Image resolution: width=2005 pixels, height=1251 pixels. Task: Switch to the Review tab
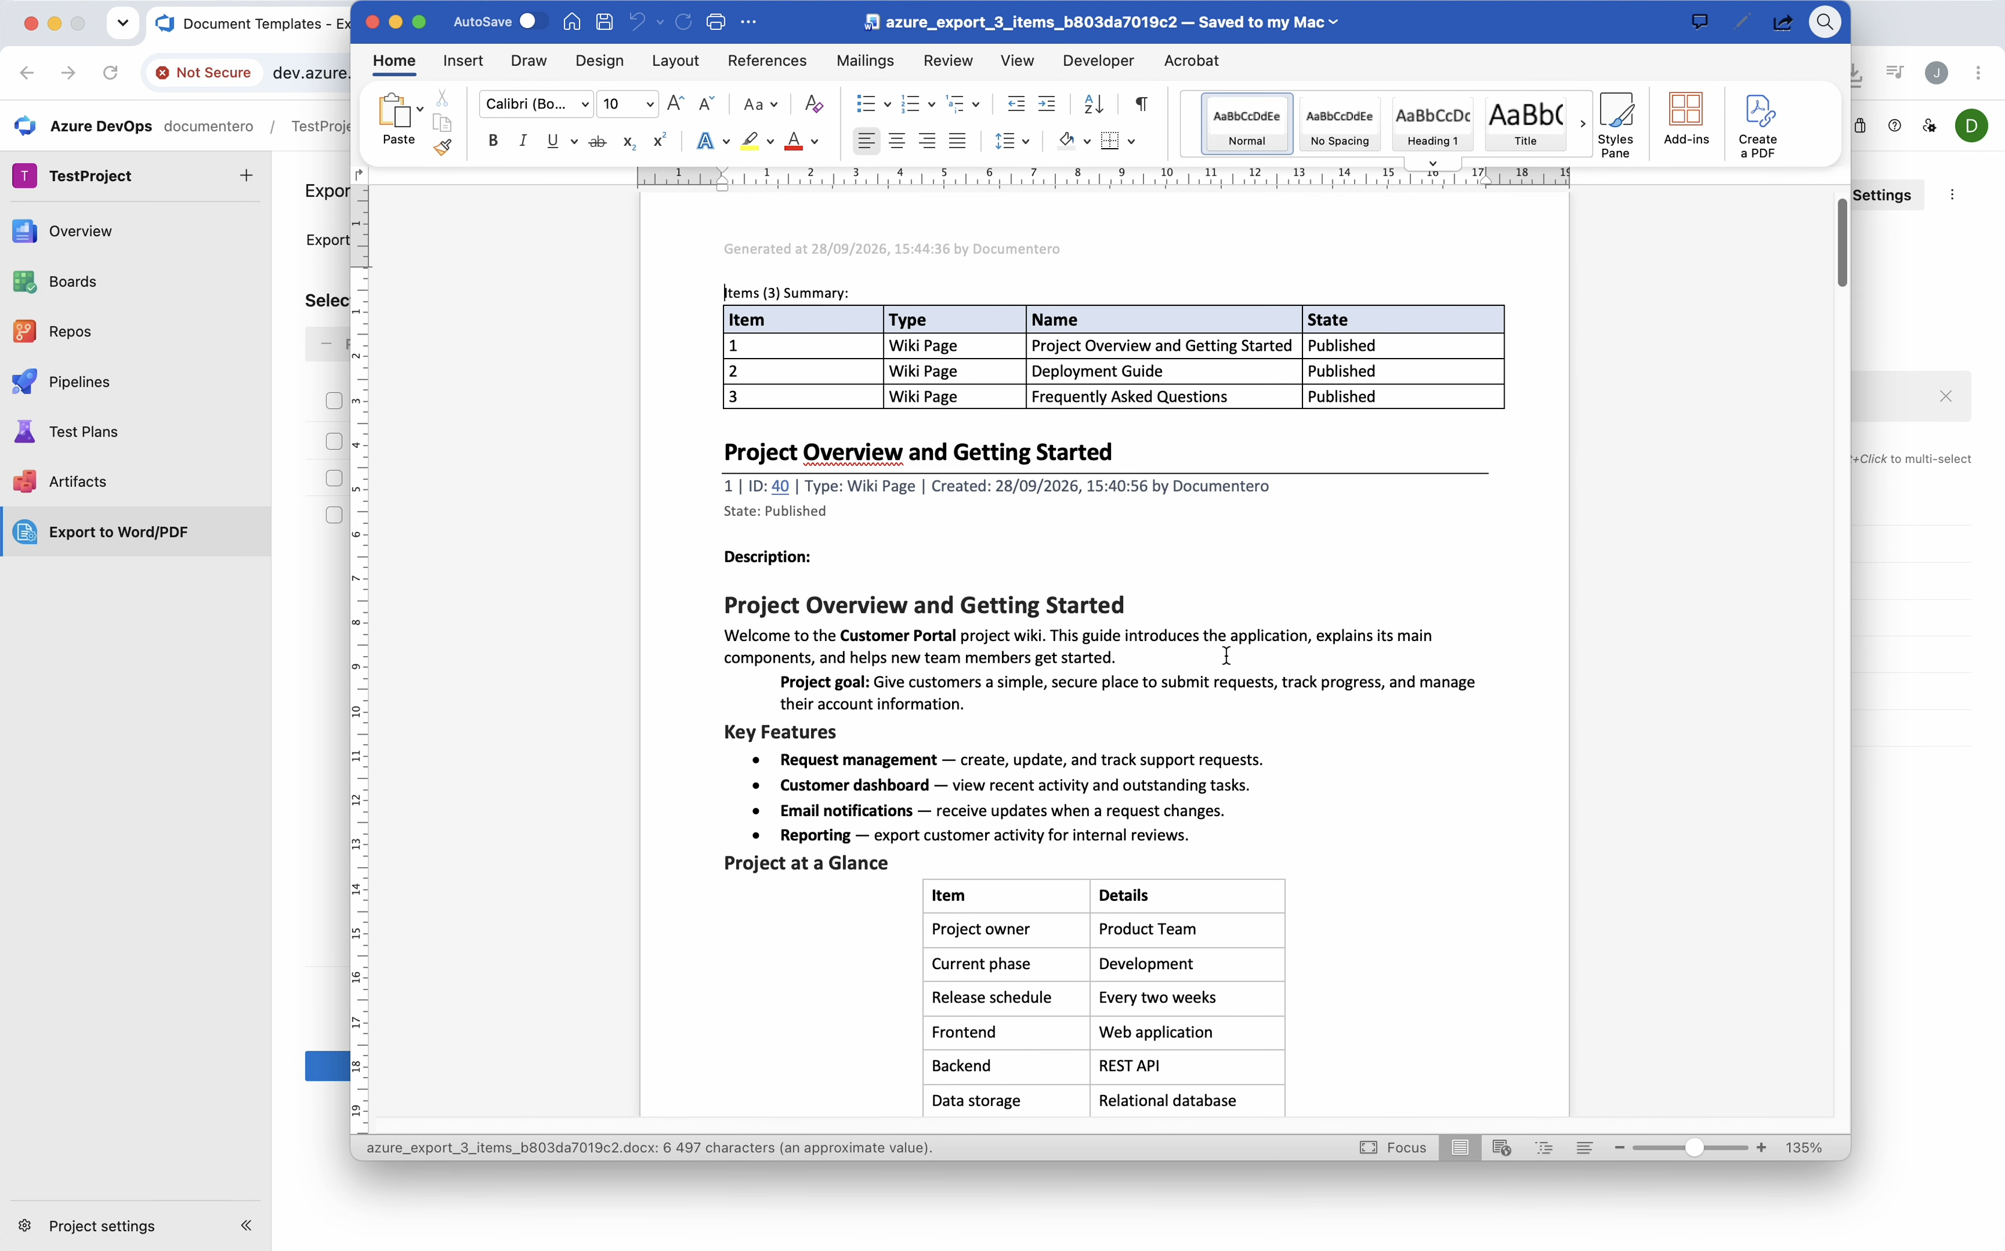(x=947, y=61)
